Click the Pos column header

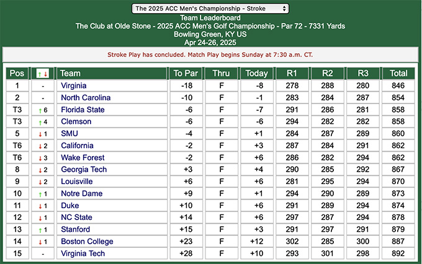pyautogui.click(x=17, y=73)
